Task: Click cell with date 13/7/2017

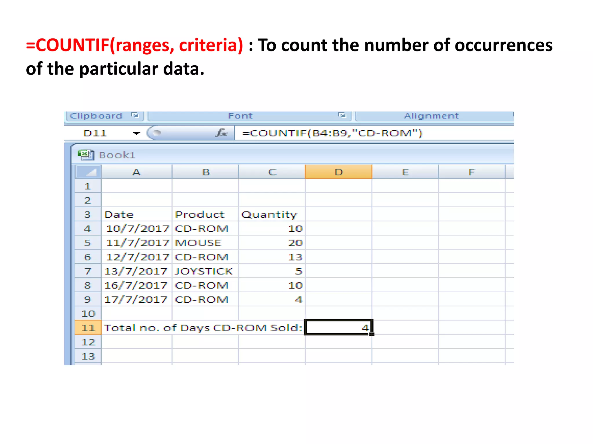Action: 137,271
